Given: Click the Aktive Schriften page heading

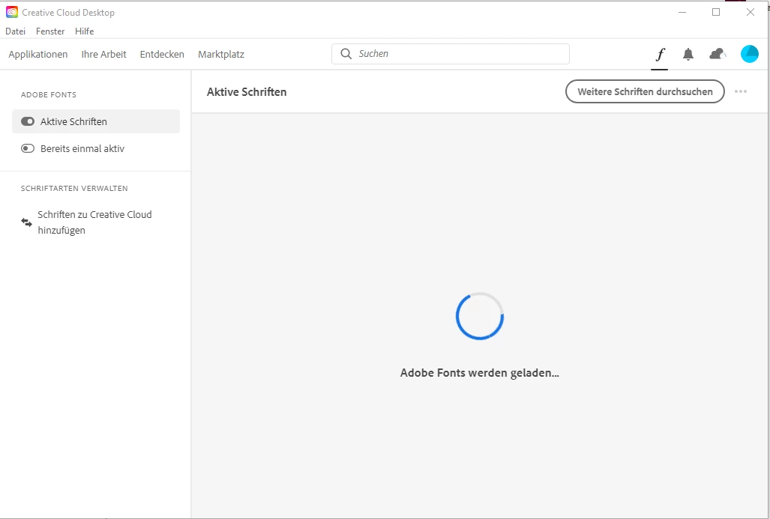Looking at the screenshot, I should 247,91.
